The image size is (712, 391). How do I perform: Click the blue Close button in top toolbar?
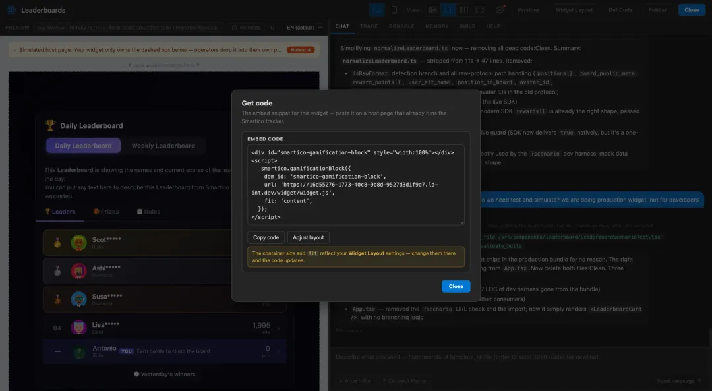[x=691, y=9]
